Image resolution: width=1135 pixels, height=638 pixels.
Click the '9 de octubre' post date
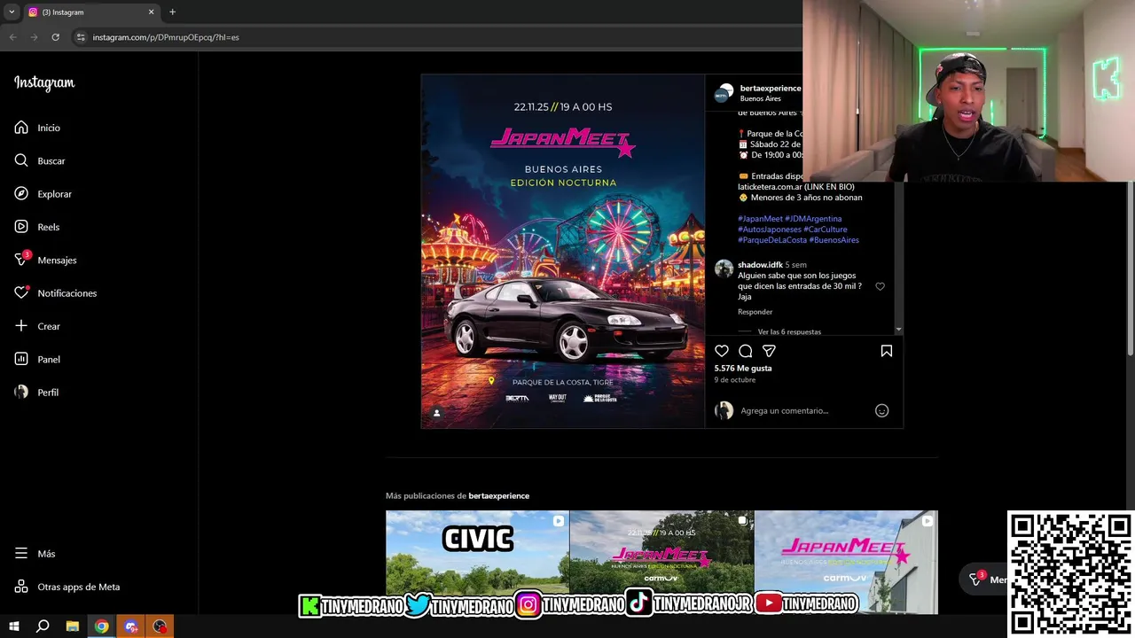pos(735,379)
